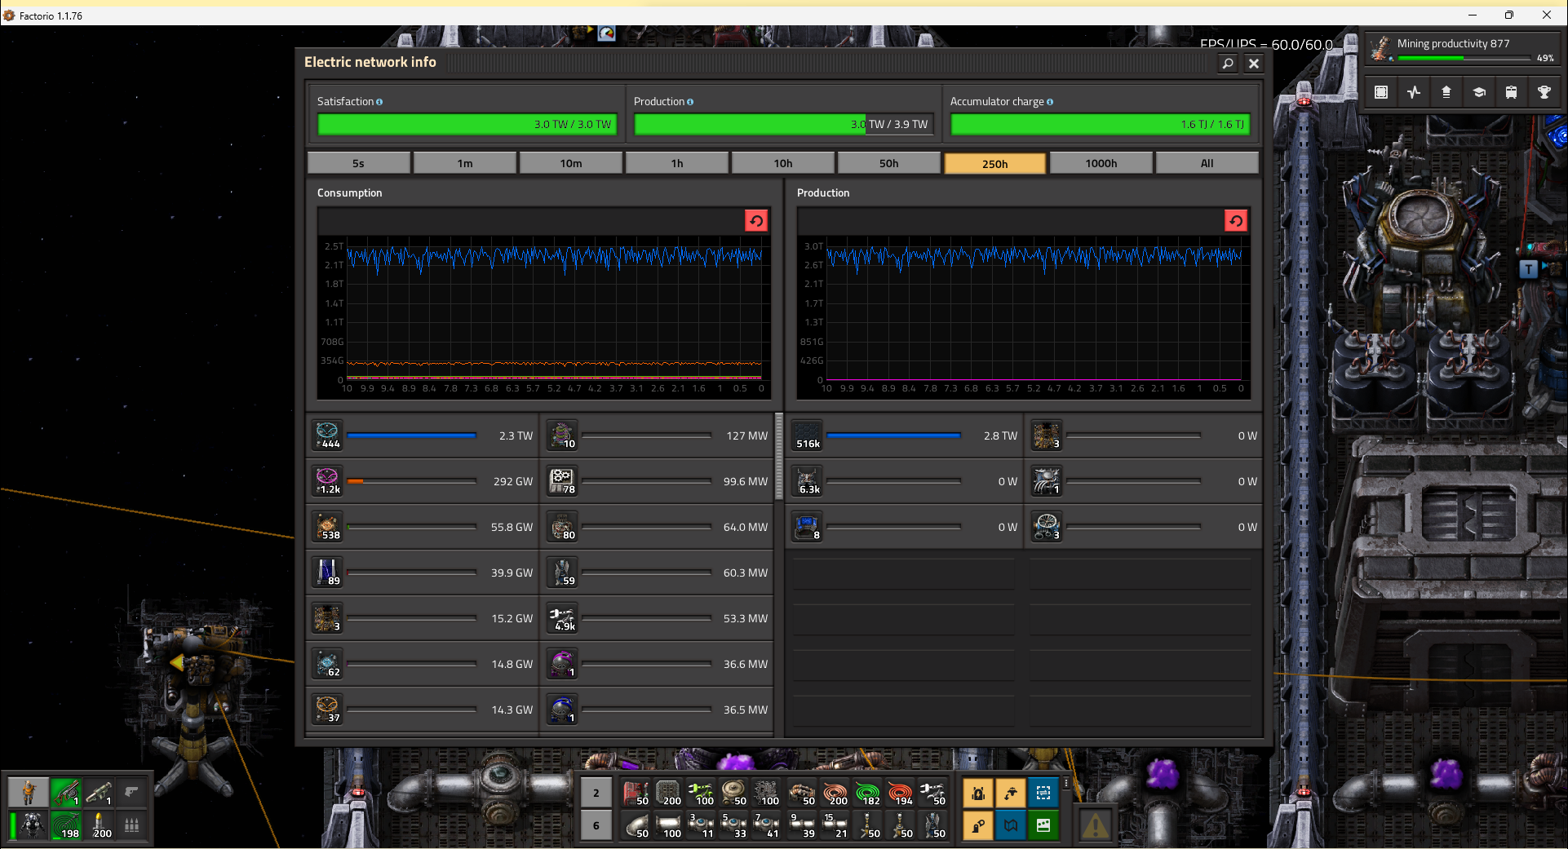This screenshot has height=849, width=1568.
Task: Open the trains overview icon
Action: tap(1512, 92)
